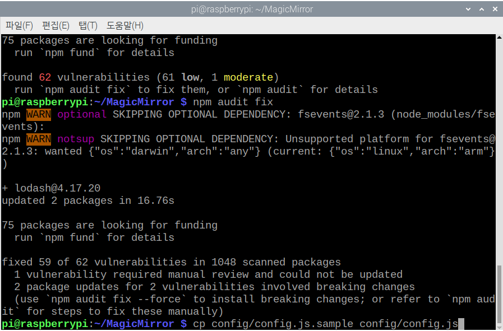Image resolution: width=503 pixels, height=331 pixels.
Task: Click the yellow word 'moderate'
Action: pyautogui.click(x=248, y=77)
